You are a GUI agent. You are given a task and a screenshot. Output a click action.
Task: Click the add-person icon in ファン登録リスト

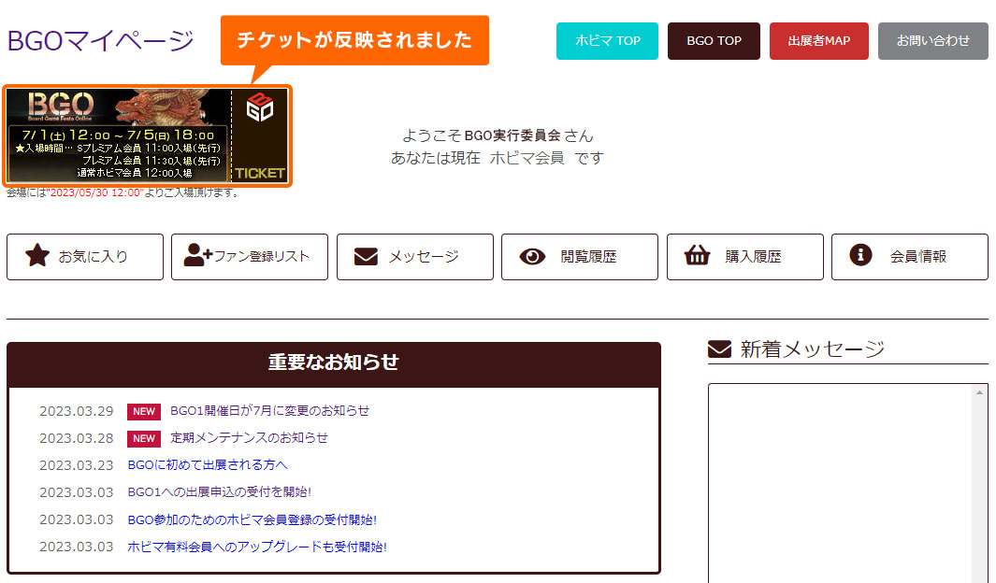tap(197, 255)
